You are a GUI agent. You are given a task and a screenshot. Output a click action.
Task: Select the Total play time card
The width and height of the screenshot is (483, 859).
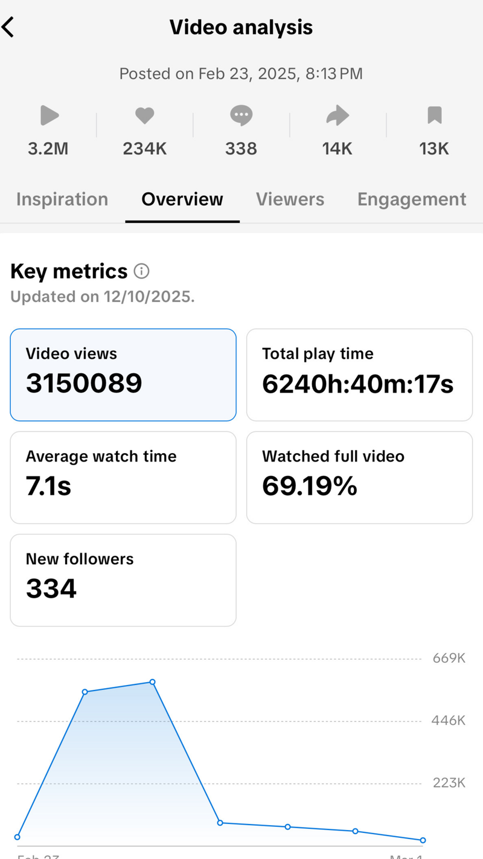(359, 375)
